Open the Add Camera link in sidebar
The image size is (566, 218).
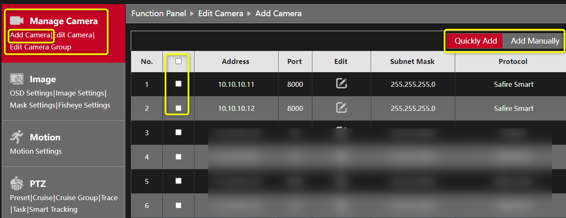(30, 35)
